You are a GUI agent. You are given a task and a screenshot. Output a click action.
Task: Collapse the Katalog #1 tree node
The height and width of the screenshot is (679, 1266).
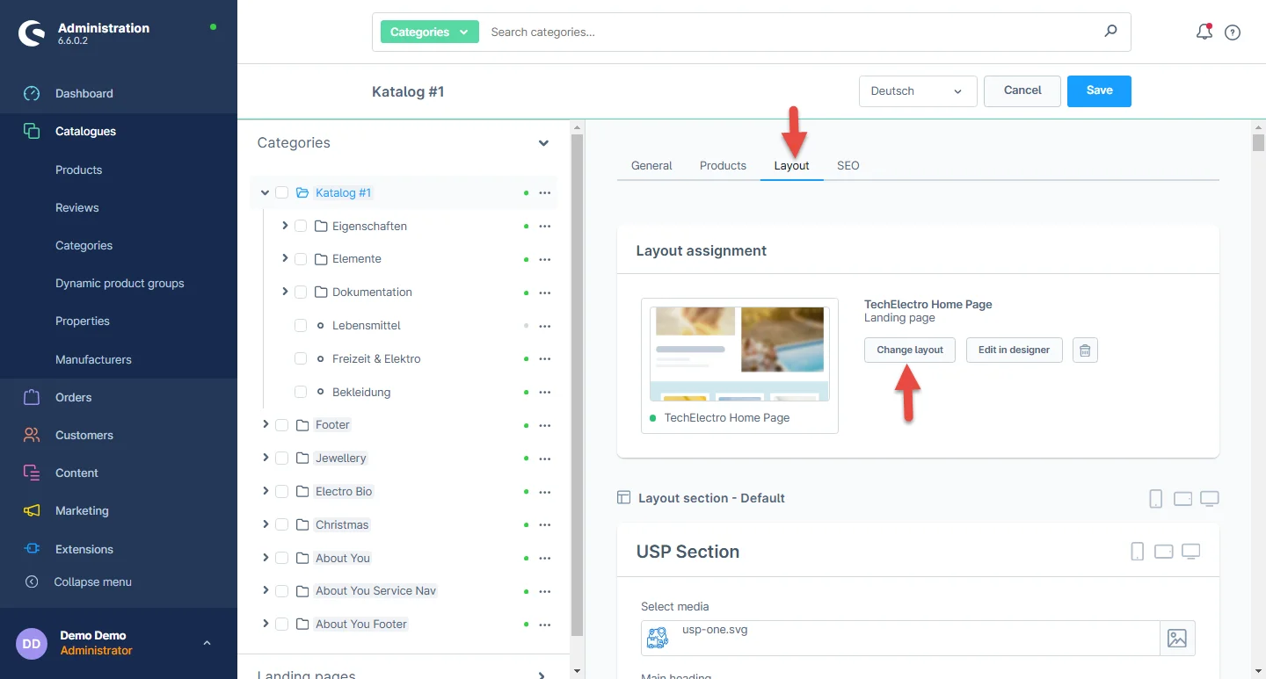[x=265, y=192]
